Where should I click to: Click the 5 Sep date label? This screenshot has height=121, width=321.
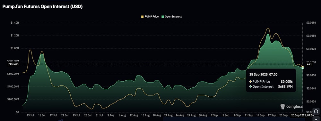[226, 116]
